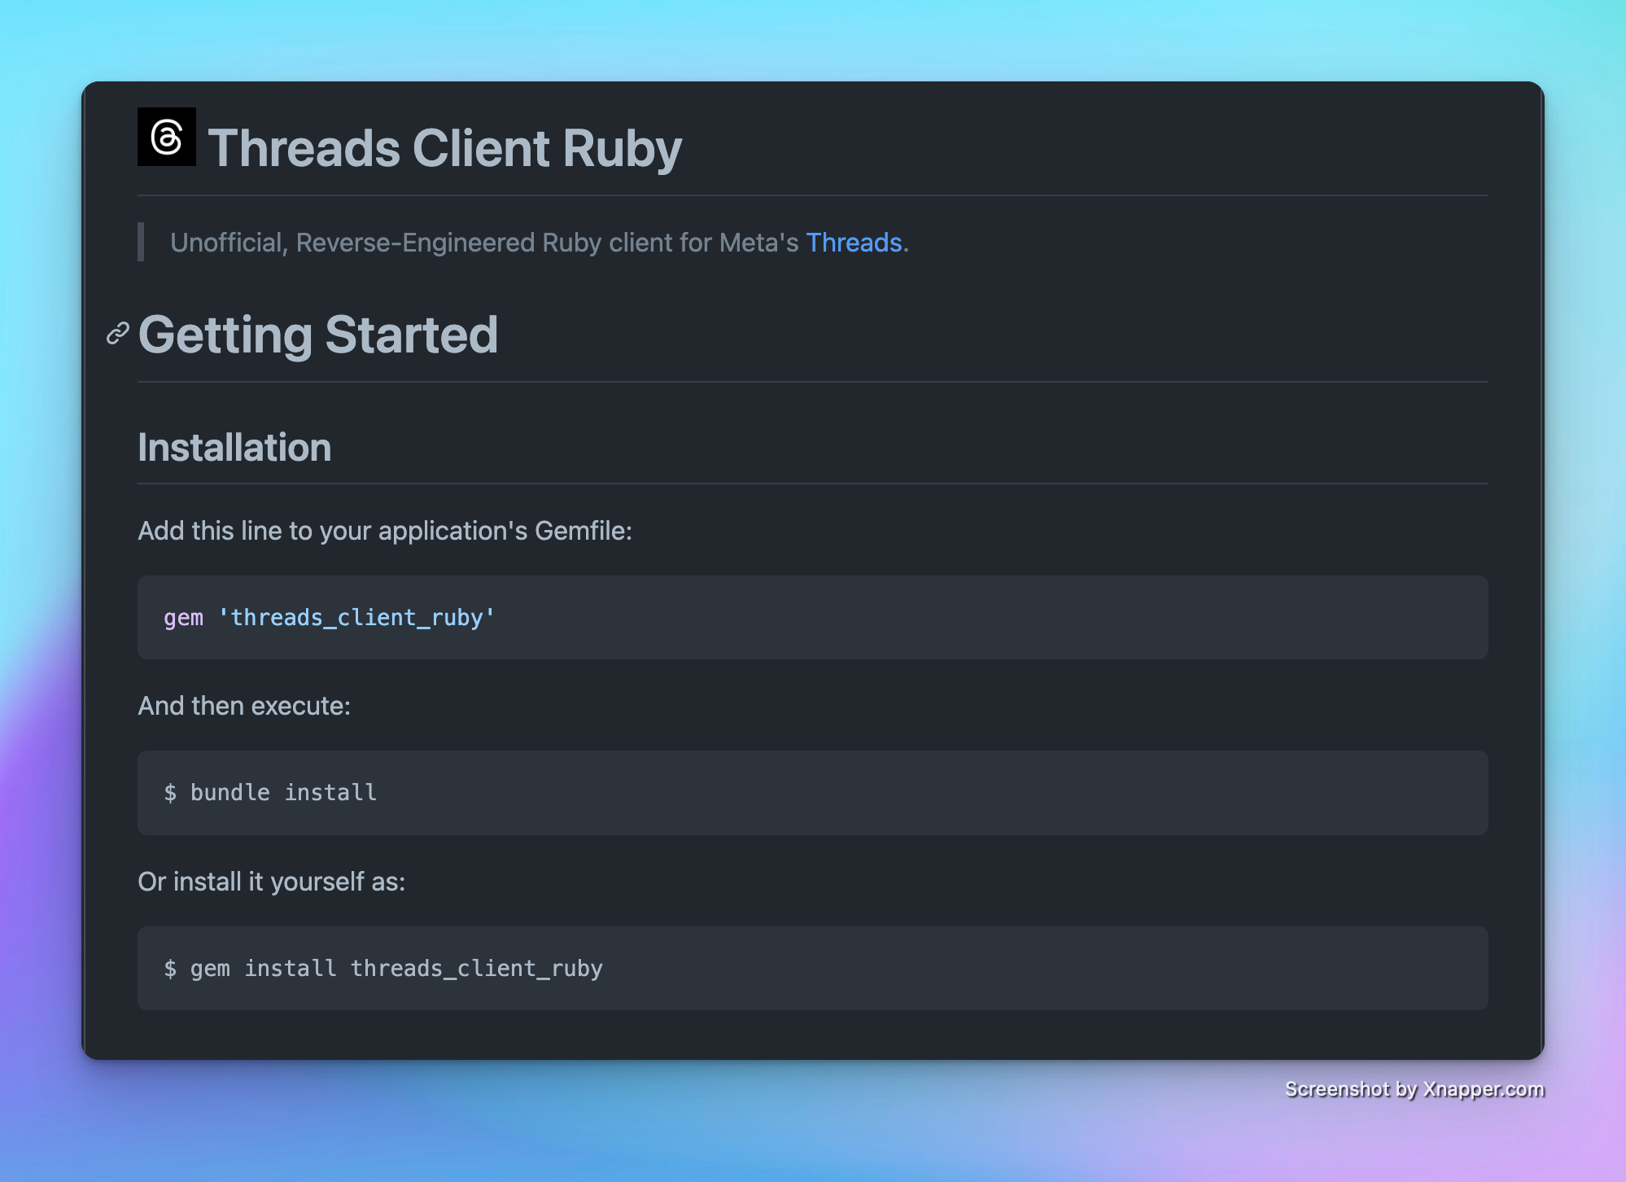Viewport: 1626px width, 1182px height.
Task: Click the word install in bundle install
Action: pyautogui.click(x=330, y=793)
